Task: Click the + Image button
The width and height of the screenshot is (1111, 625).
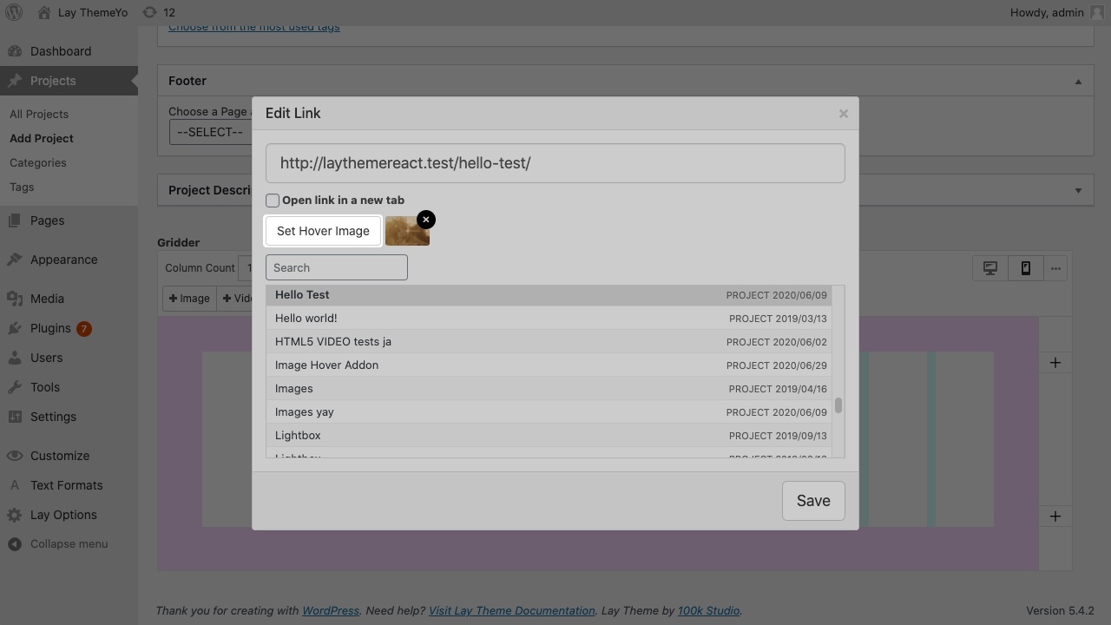Action: 189,299
